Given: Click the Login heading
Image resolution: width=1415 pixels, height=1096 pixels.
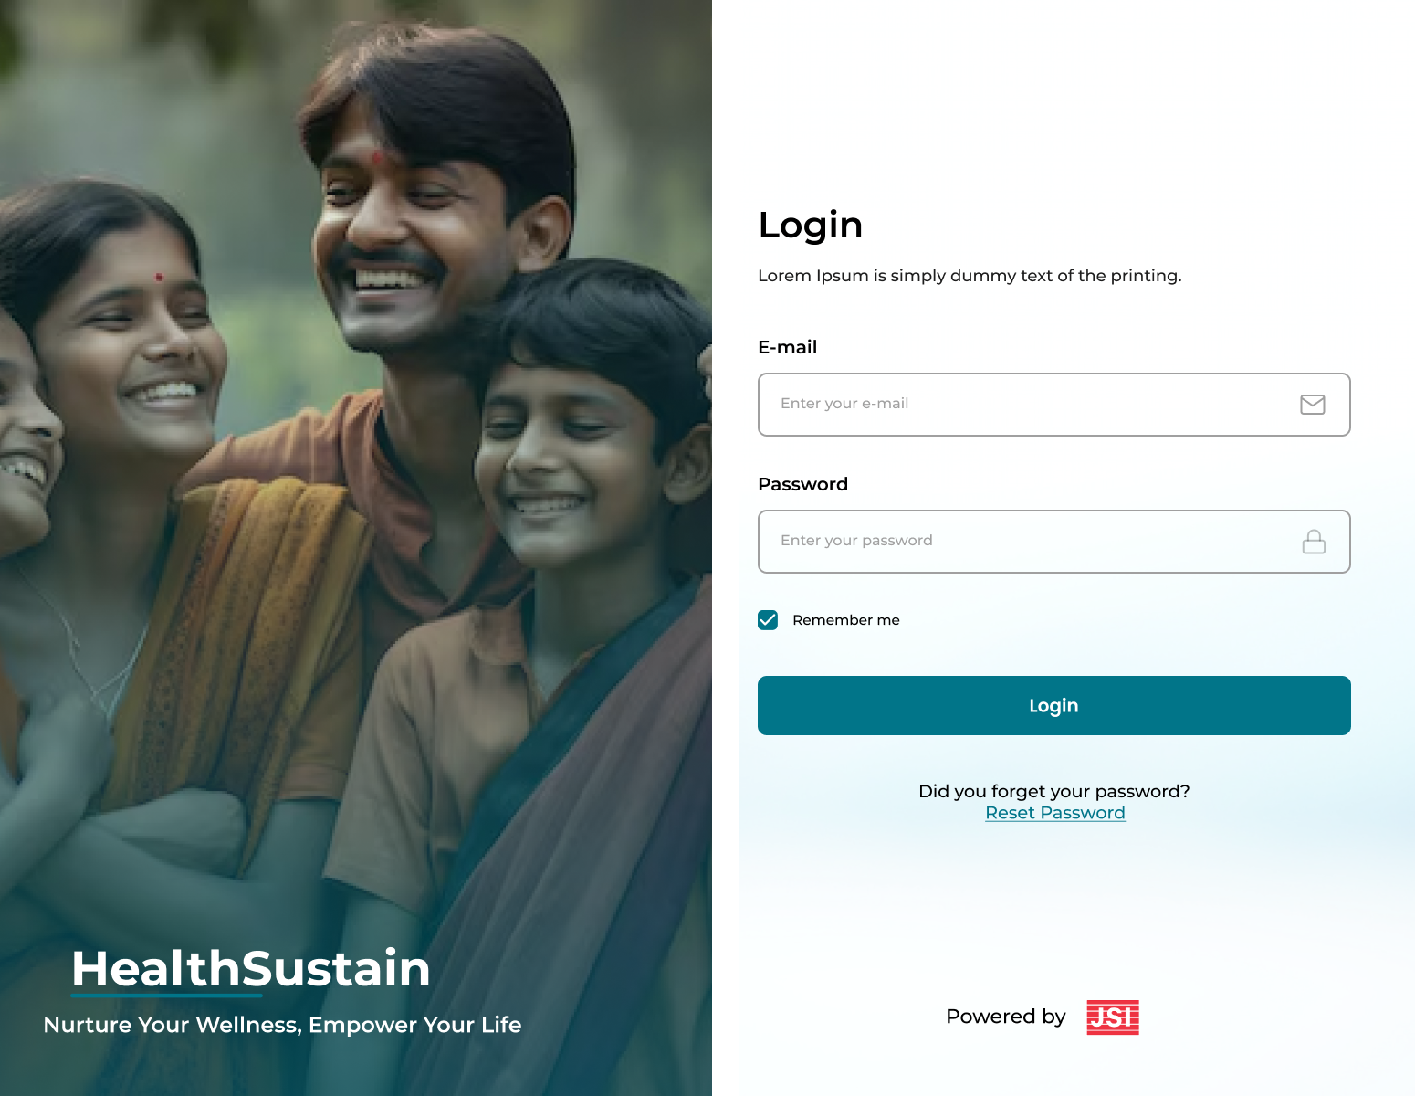Looking at the screenshot, I should (x=811, y=226).
